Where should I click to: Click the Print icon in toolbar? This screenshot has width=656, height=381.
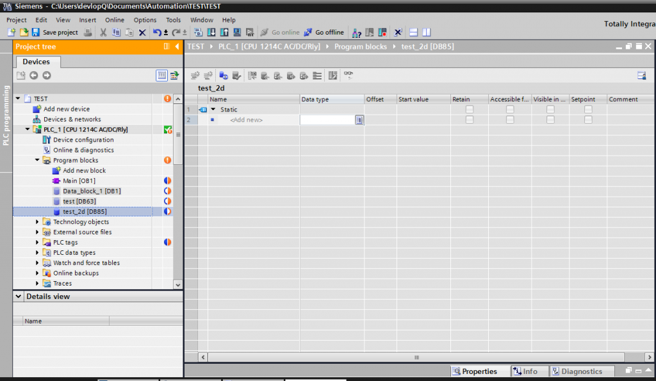(87, 32)
